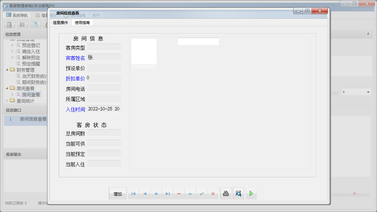This screenshot has height=212, width=377.
Task: Go to the next record arrow
Action: [x=156, y=193]
